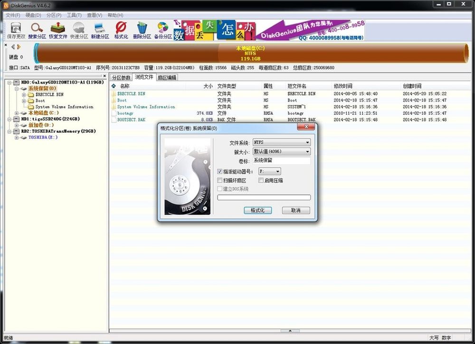Click the bootmgr file icon in list

pos(114,113)
